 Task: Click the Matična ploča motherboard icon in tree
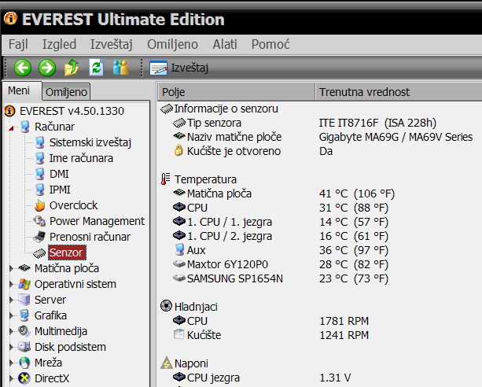[24, 268]
